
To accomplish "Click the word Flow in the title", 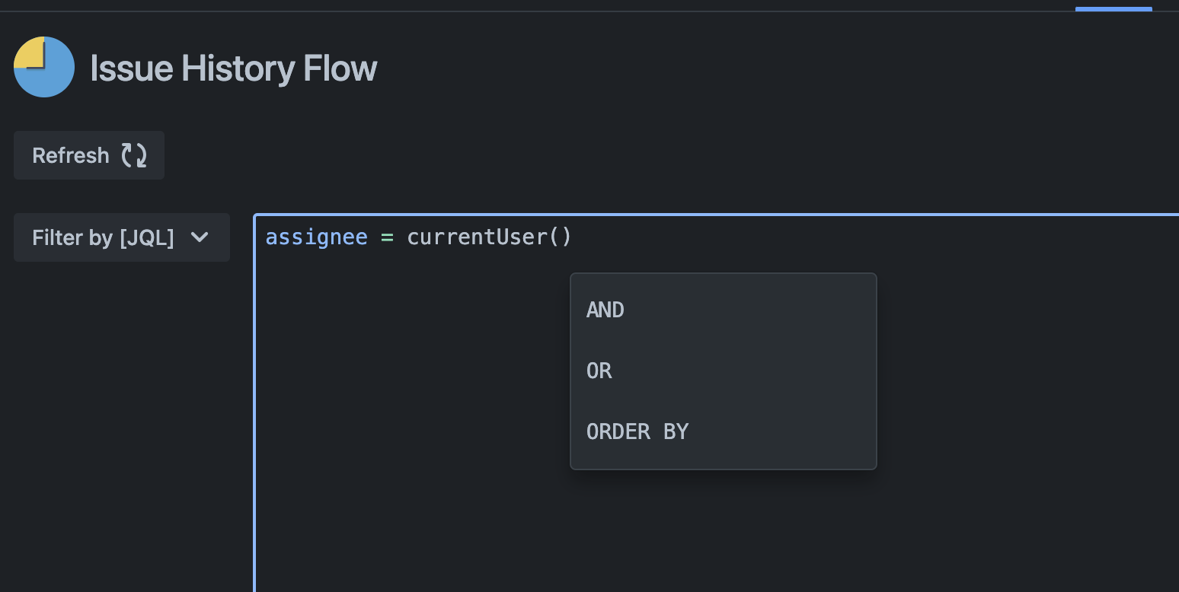I will (340, 68).
